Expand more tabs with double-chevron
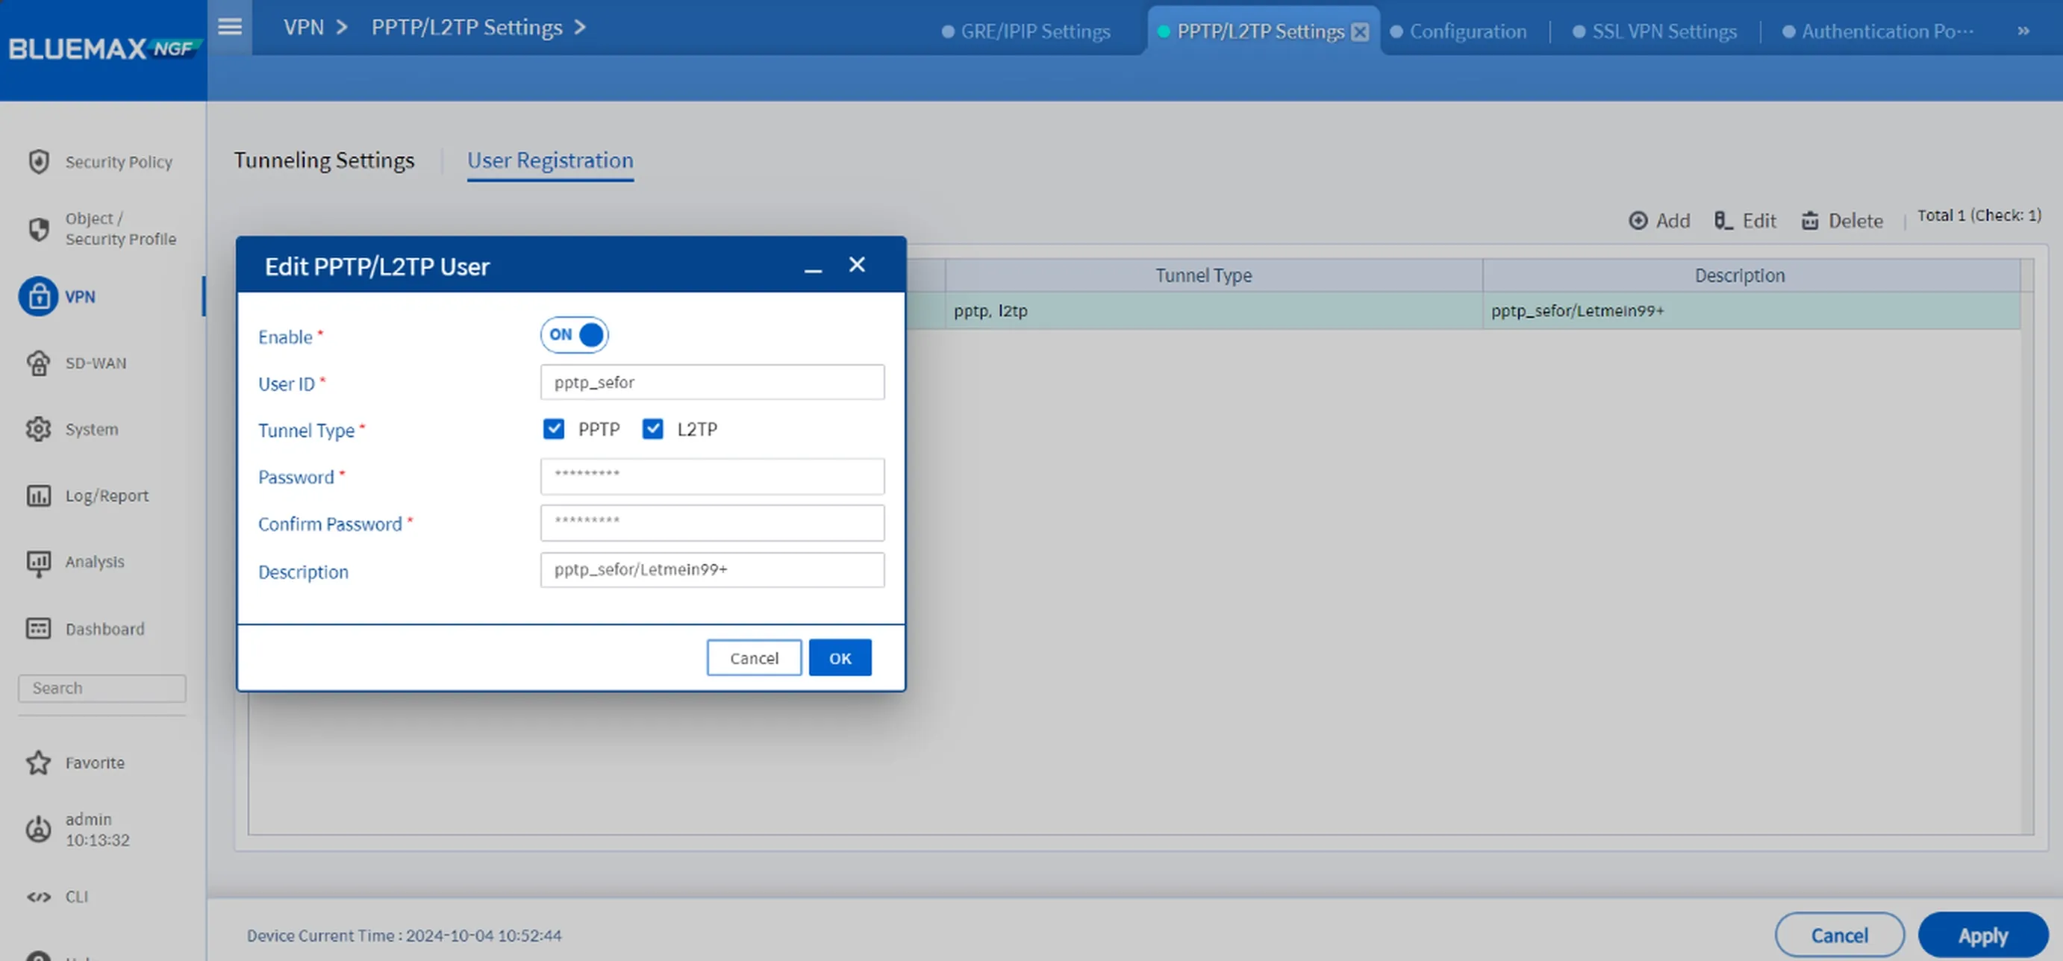This screenshot has width=2063, height=961. pyautogui.click(x=2023, y=31)
